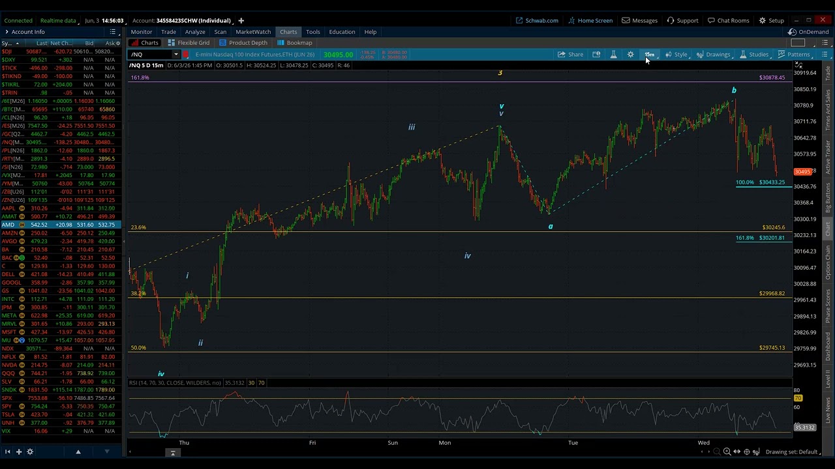This screenshot has height=469, width=835.
Task: Click the /NQ symbol input field
Action: click(150, 55)
